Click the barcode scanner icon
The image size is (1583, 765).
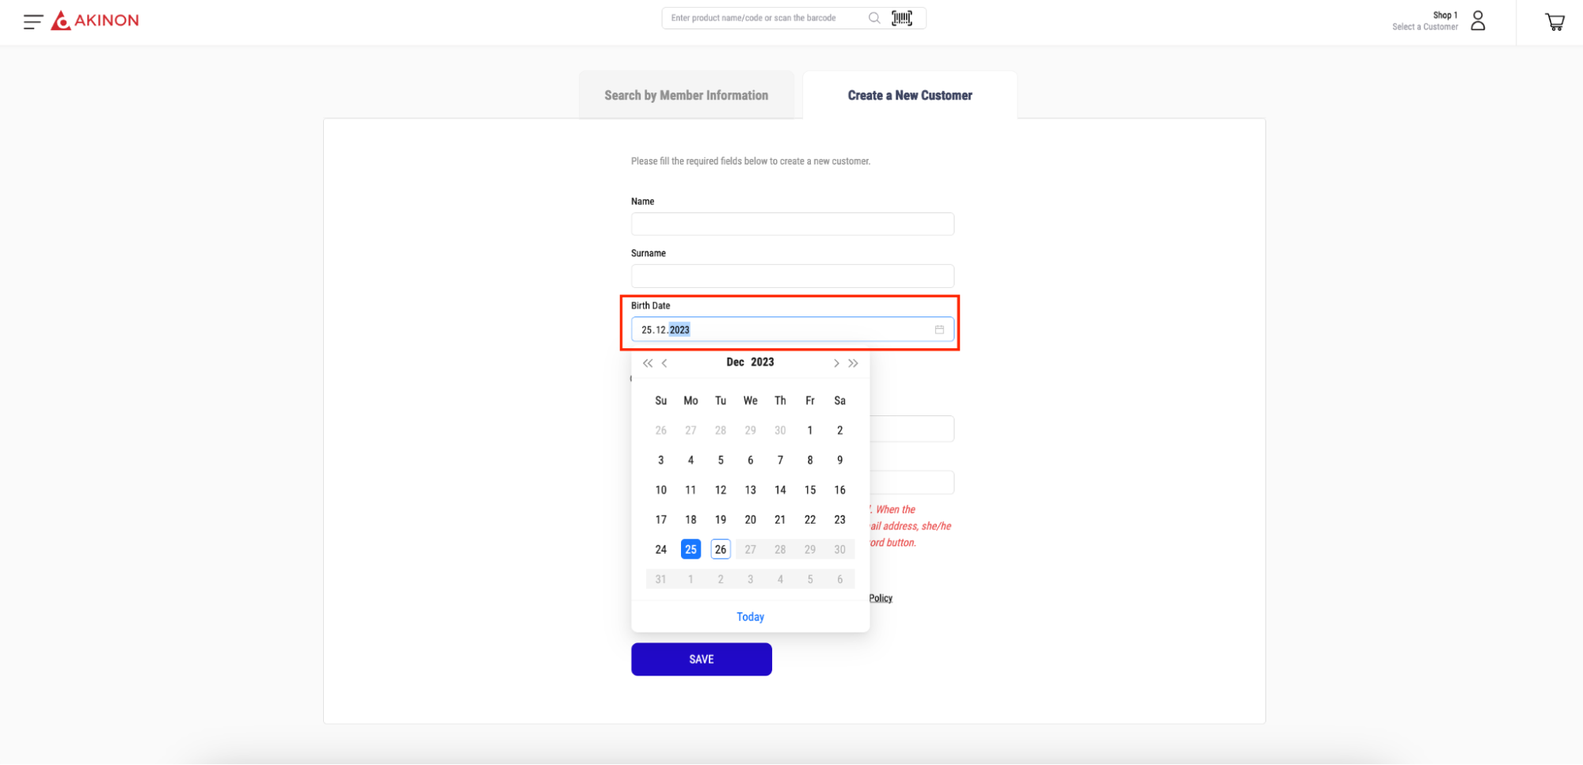(x=902, y=18)
